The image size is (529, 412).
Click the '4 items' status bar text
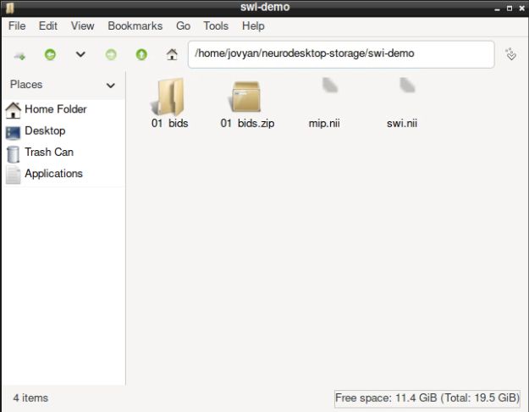pyautogui.click(x=30, y=398)
